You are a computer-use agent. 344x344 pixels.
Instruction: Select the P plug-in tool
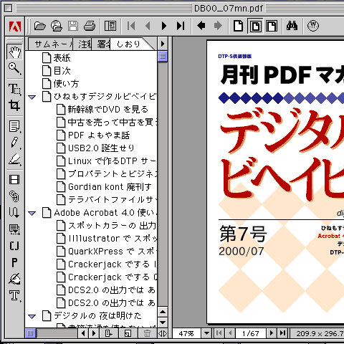tap(14, 262)
